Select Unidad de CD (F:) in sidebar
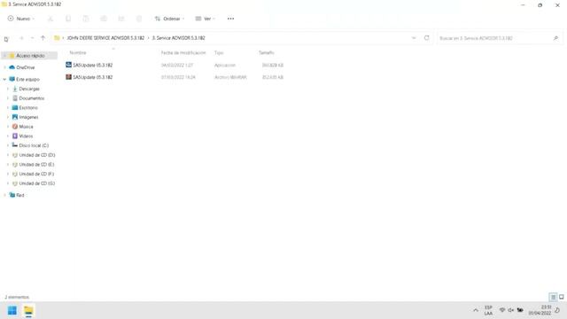The width and height of the screenshot is (567, 319). tap(36, 174)
